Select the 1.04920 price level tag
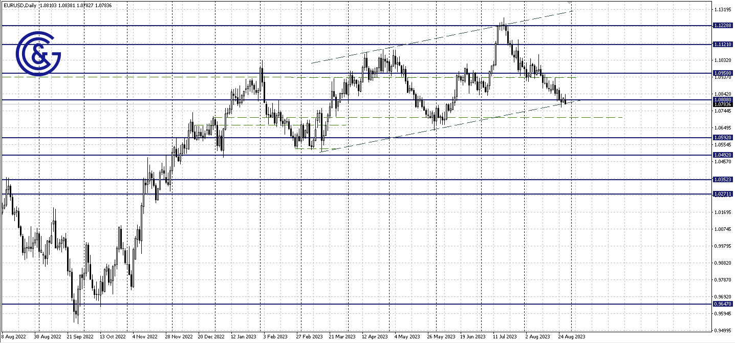 [723, 154]
